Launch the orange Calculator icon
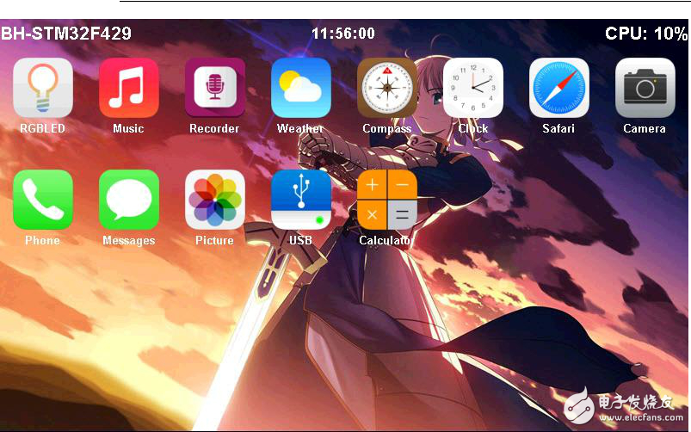The height and width of the screenshot is (432, 691). (x=386, y=200)
